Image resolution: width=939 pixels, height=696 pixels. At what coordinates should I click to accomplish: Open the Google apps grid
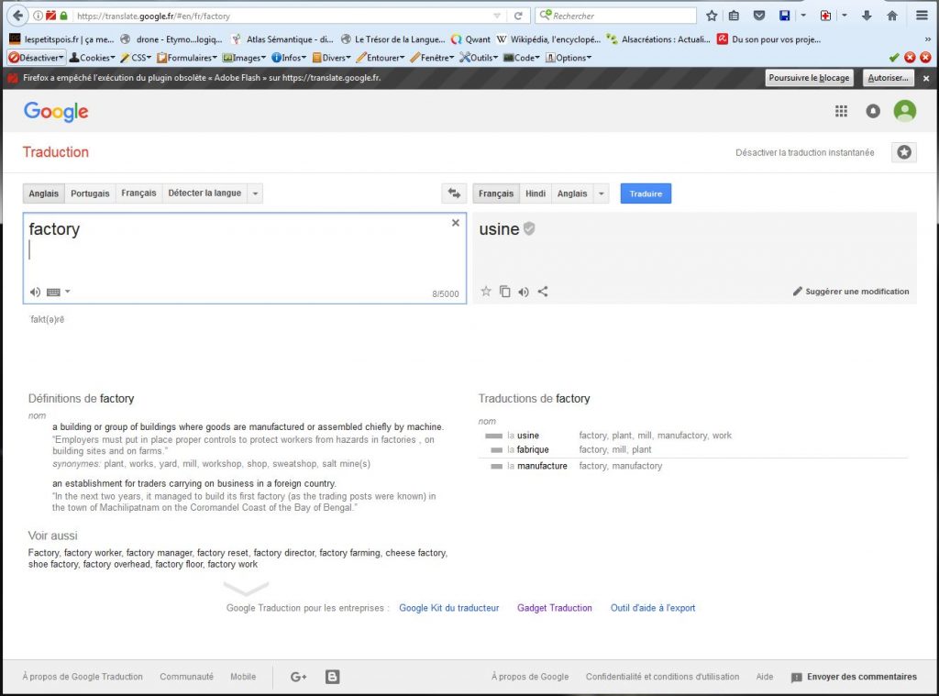click(841, 111)
